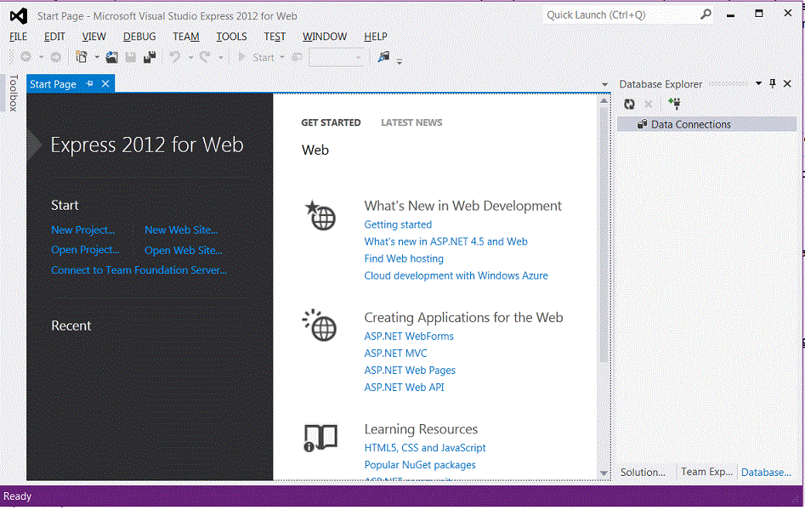Select the Database Explorer bottom tab
This screenshot has width=805, height=510.
(766, 473)
